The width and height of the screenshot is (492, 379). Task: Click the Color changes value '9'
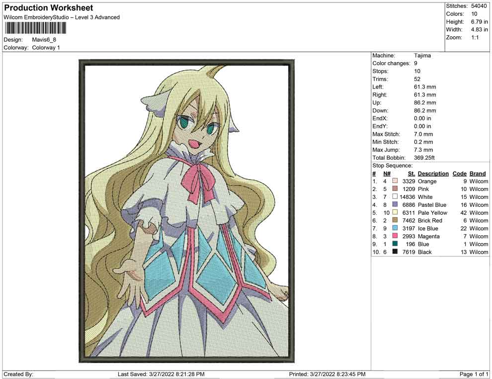(416, 64)
